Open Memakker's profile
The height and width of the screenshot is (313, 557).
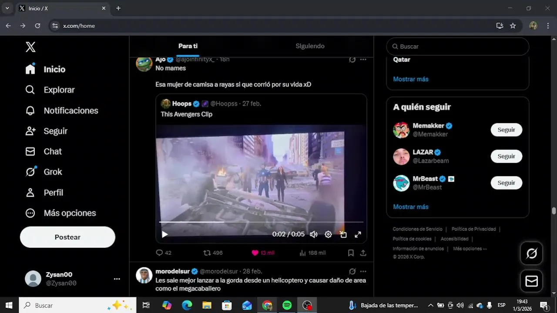tap(429, 126)
